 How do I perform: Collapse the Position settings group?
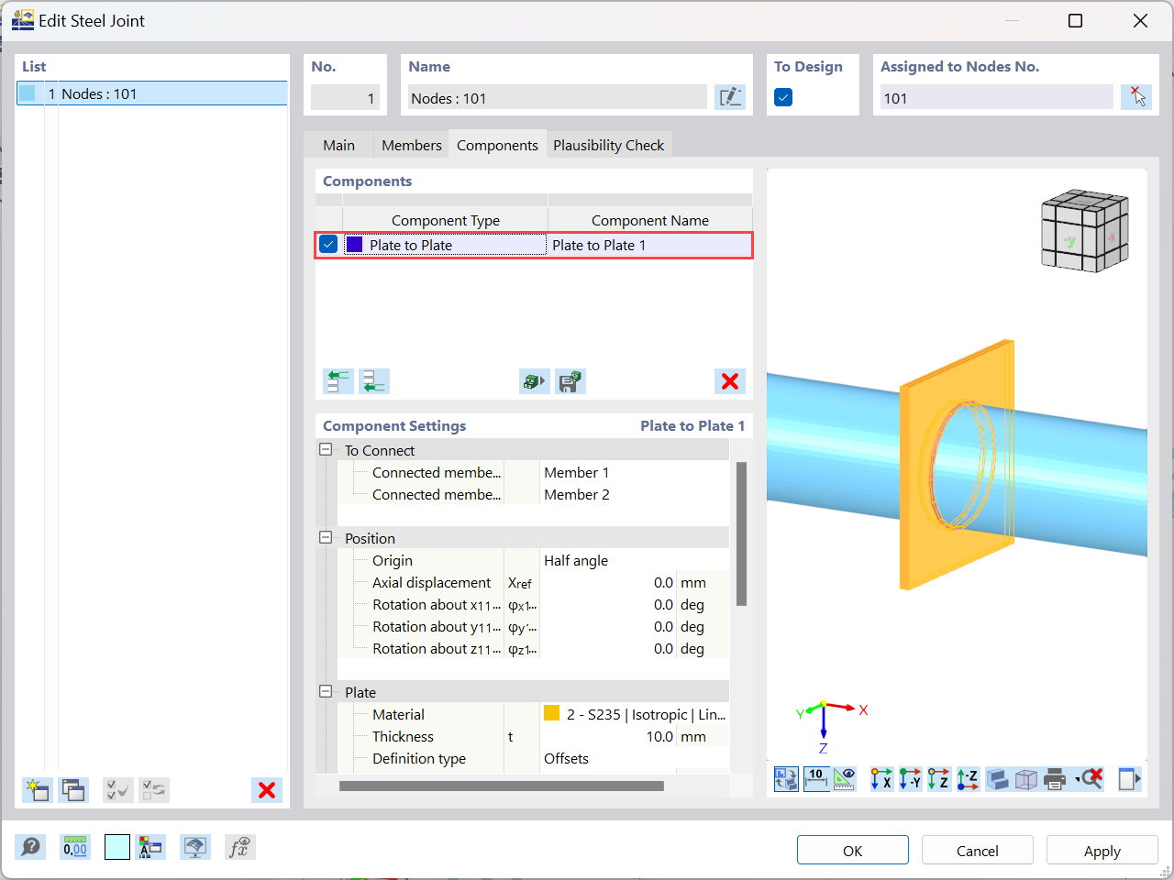coord(326,538)
